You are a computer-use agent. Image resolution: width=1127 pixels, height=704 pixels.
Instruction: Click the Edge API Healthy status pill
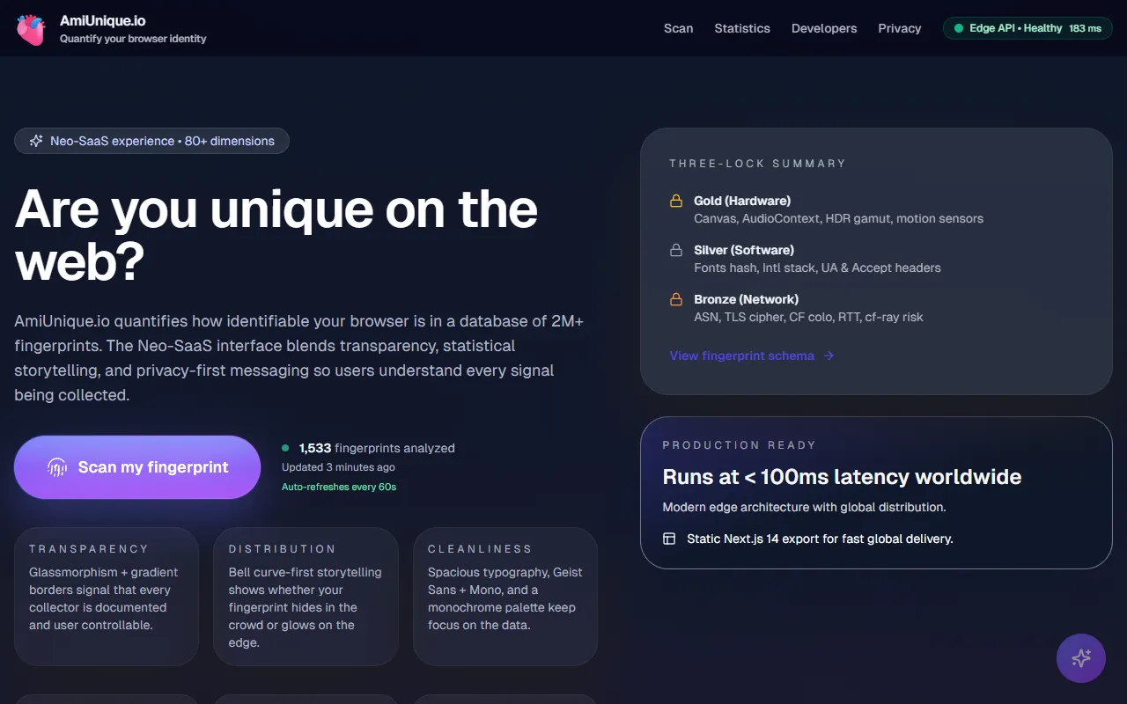pyautogui.click(x=1028, y=28)
